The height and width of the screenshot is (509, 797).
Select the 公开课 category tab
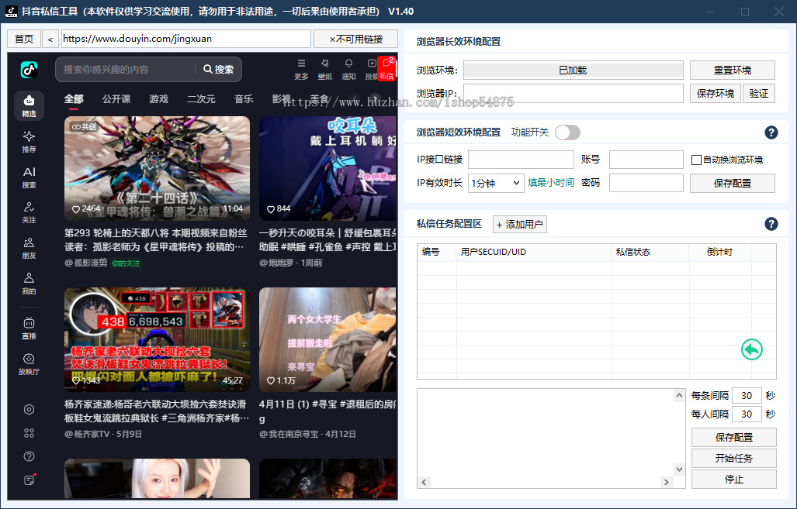pos(116,99)
